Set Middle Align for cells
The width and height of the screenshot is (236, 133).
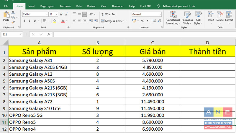79,14
